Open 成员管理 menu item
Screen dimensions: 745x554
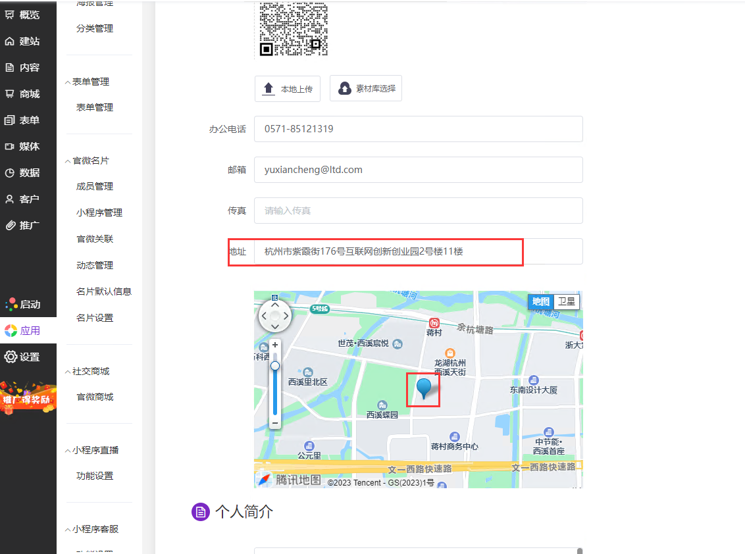click(x=95, y=186)
